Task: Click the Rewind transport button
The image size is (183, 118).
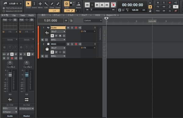Action: click(x=87, y=5)
